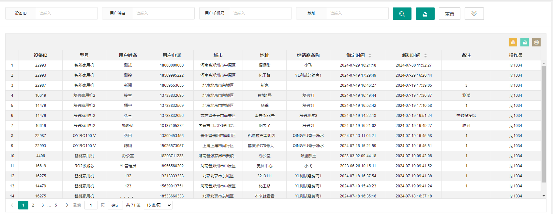Image resolution: width=553 pixels, height=214 pixels.
Task: Click phone number 18569995222 cell
Action: (x=172, y=75)
